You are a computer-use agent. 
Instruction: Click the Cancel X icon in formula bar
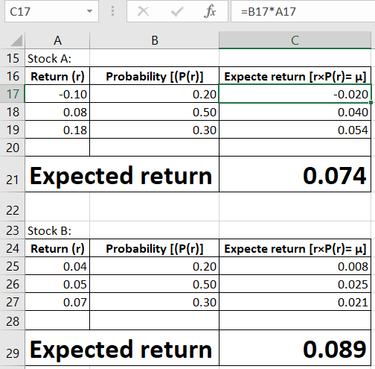(x=144, y=11)
